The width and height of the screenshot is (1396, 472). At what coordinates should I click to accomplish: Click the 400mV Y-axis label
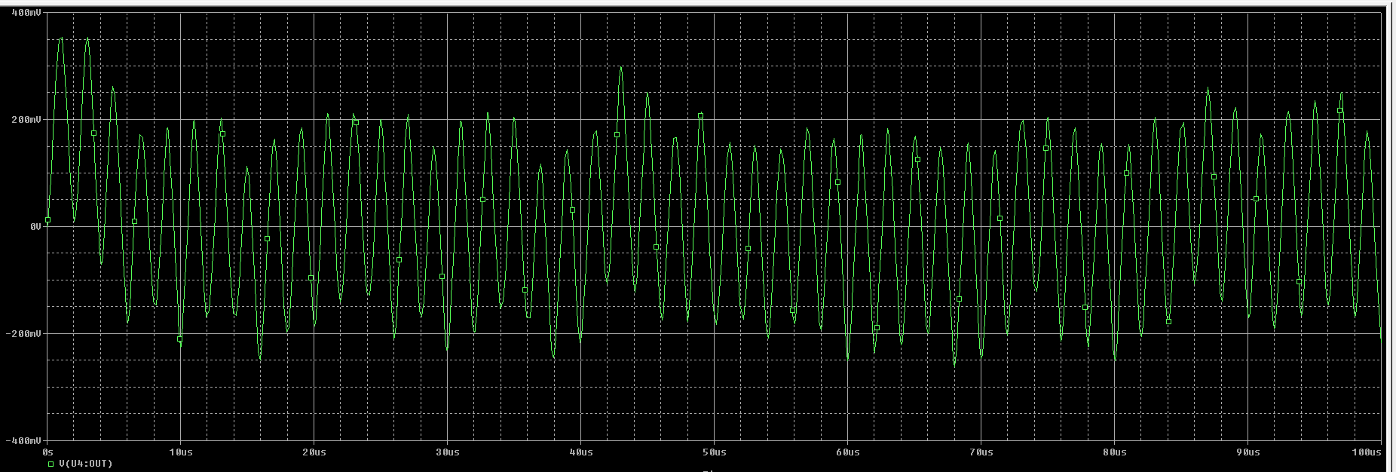tap(26, 13)
